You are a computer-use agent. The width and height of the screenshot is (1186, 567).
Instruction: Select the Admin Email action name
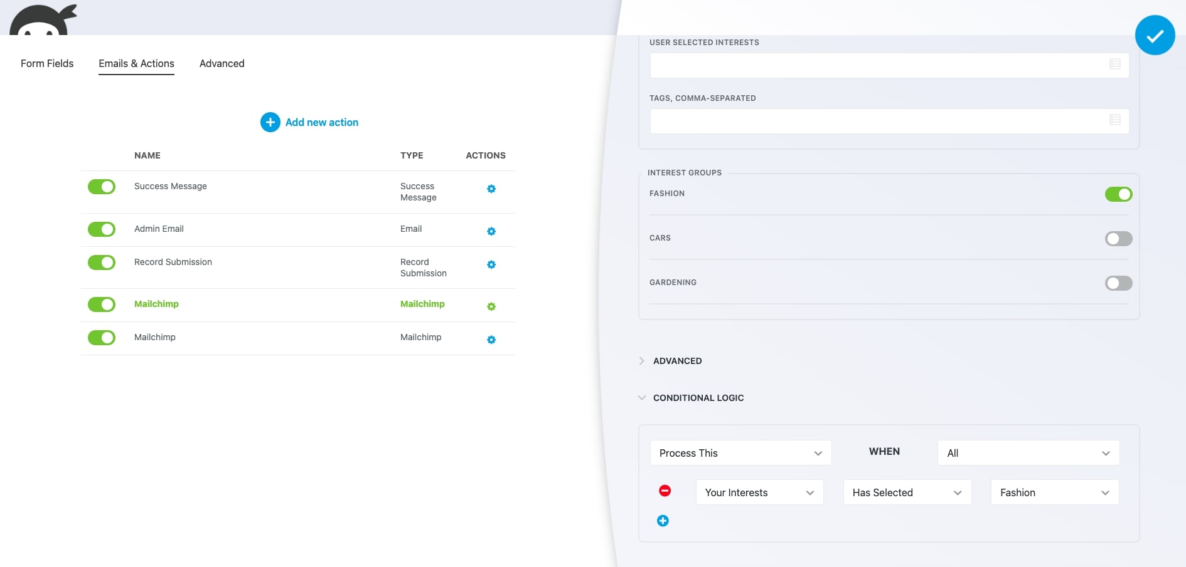click(159, 229)
